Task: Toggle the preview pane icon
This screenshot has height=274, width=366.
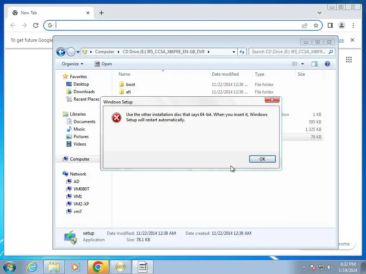Action: pyautogui.click(x=315, y=64)
